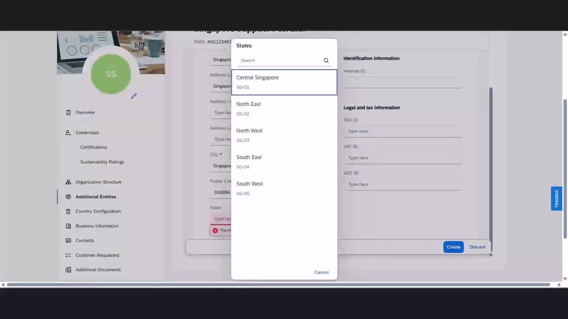Click the Customer Requested checklist icon
The height and width of the screenshot is (319, 568).
coord(68,255)
